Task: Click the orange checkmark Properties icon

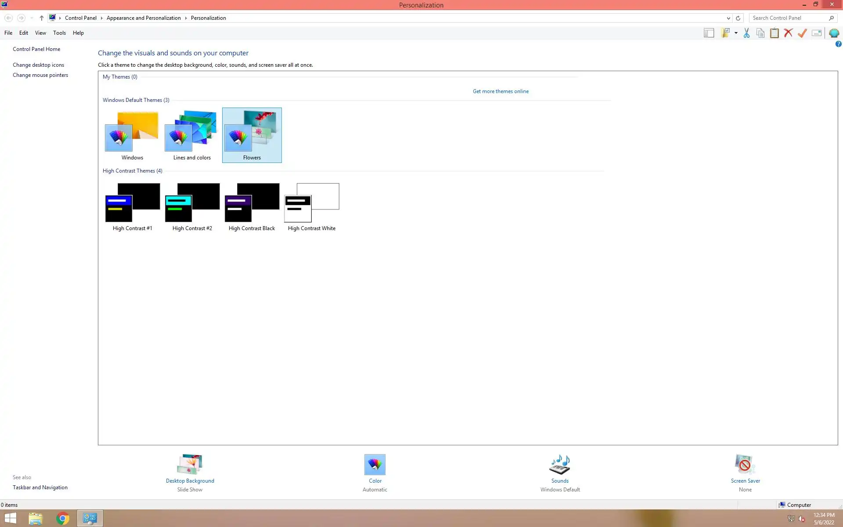Action: click(802, 33)
